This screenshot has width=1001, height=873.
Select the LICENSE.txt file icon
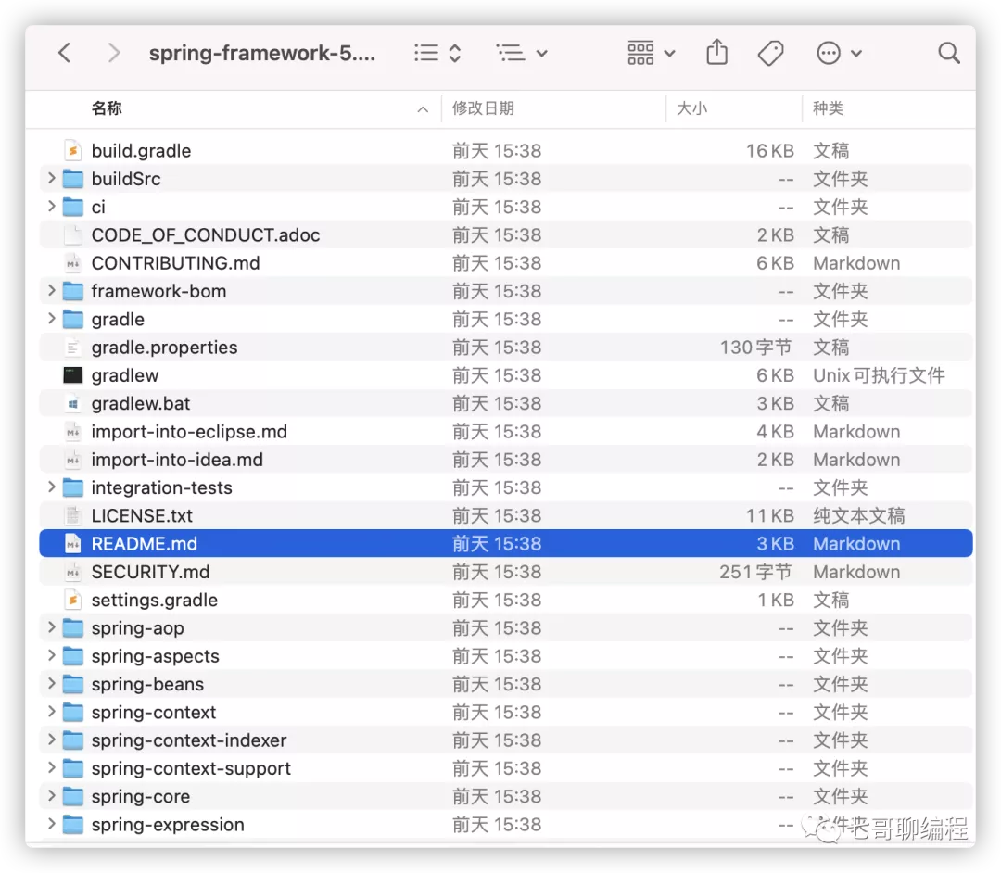73,515
